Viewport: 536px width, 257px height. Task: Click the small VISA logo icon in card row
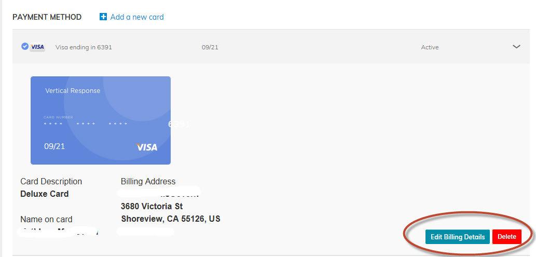[x=37, y=47]
